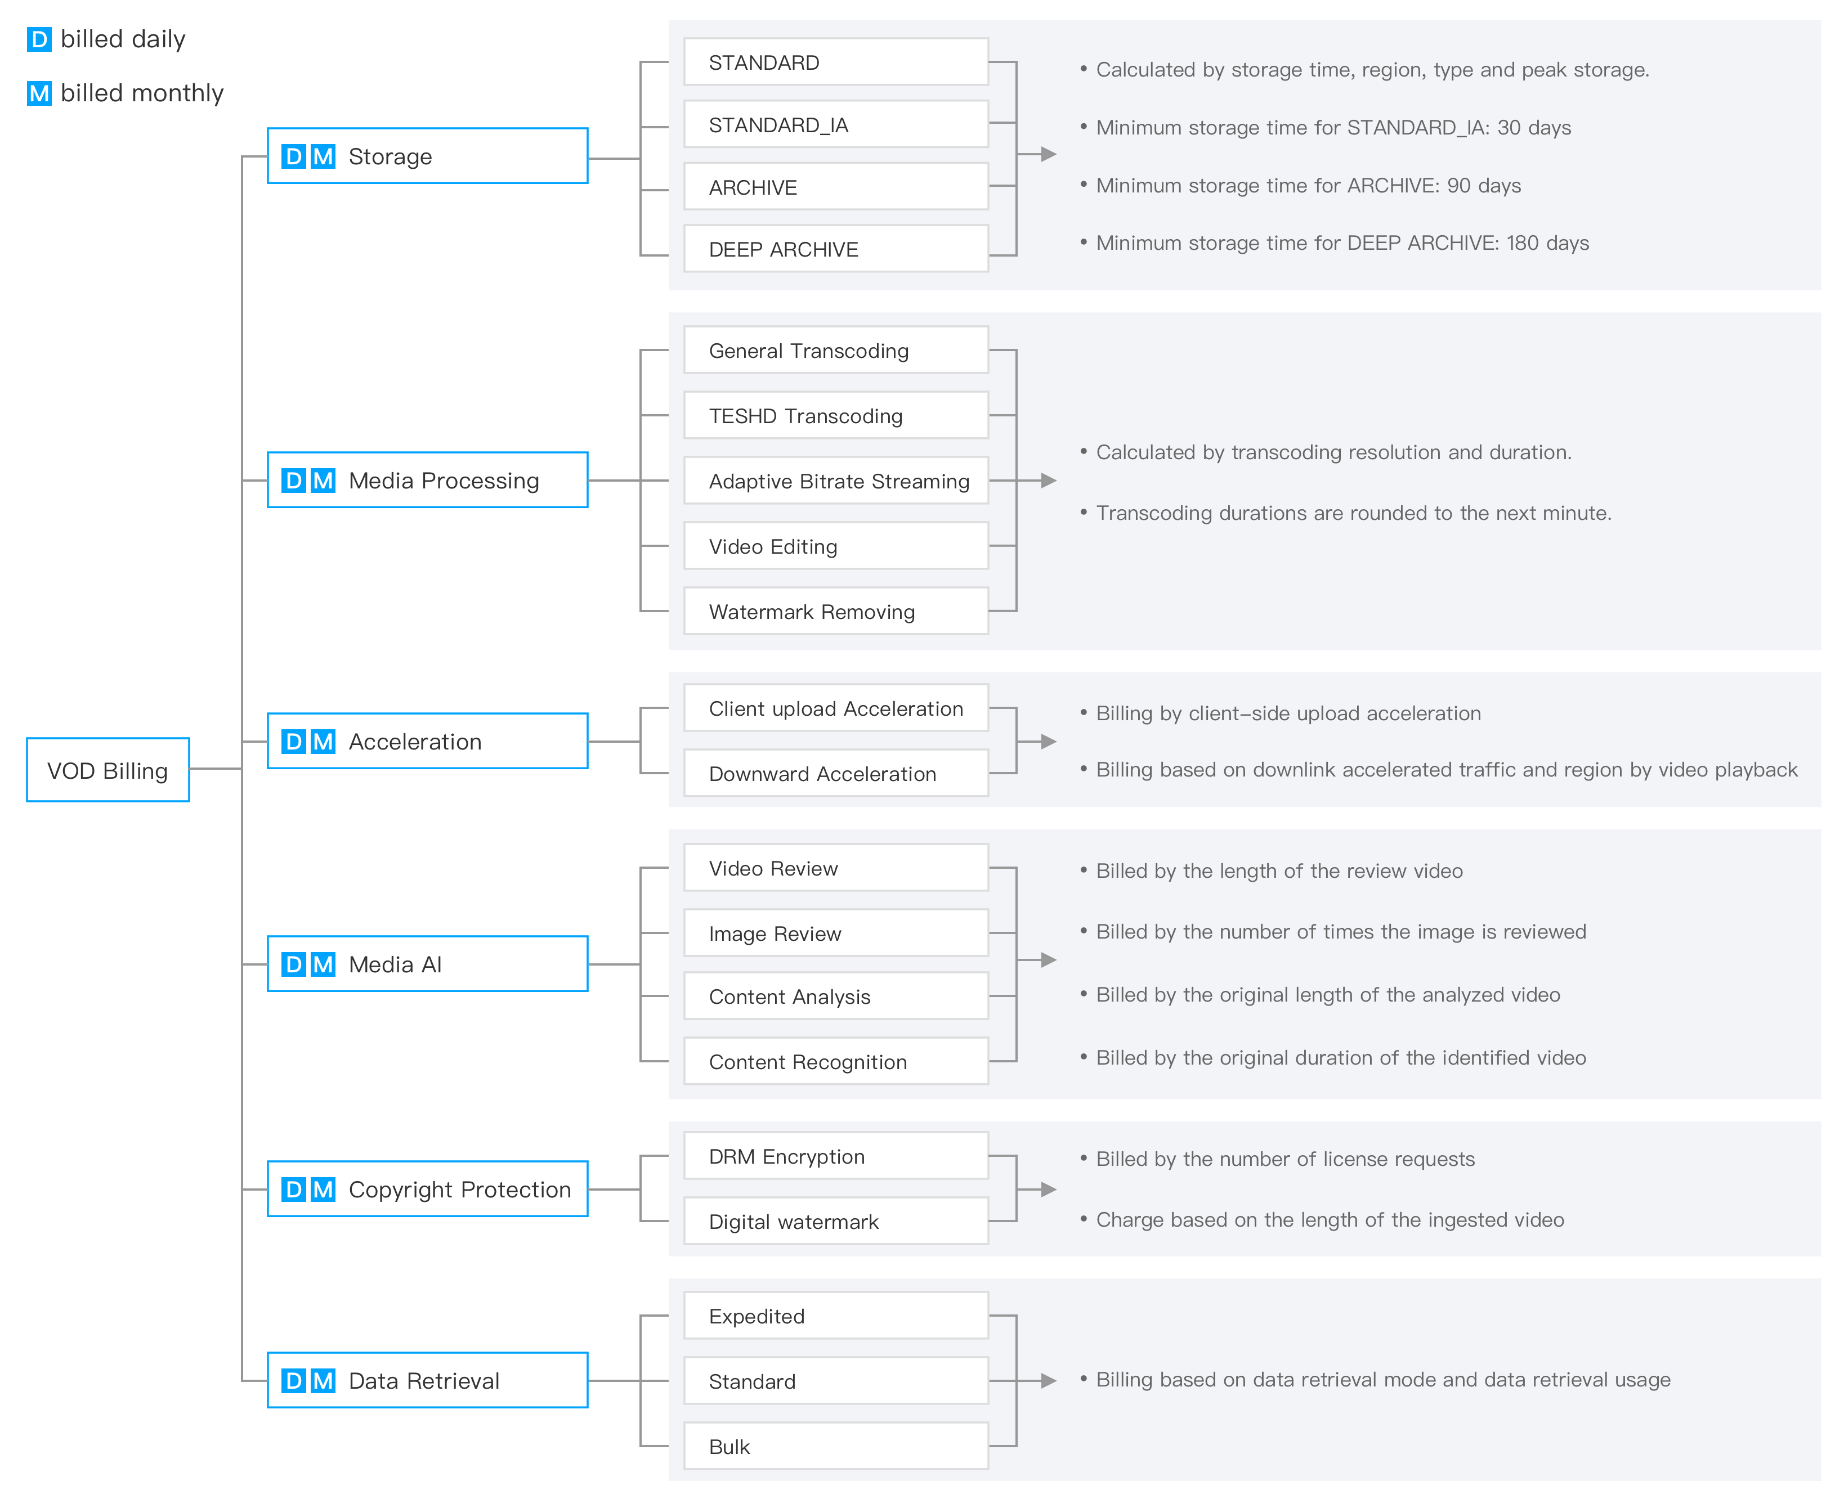This screenshot has height=1508, width=1844.
Task: Click the Expedited retrieval box
Action: 835,1316
